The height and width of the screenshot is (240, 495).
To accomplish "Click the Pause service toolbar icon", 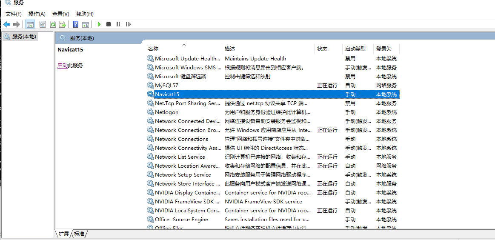I will (x=118, y=24).
